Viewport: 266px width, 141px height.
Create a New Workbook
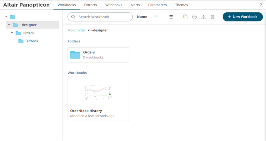pos(243,17)
